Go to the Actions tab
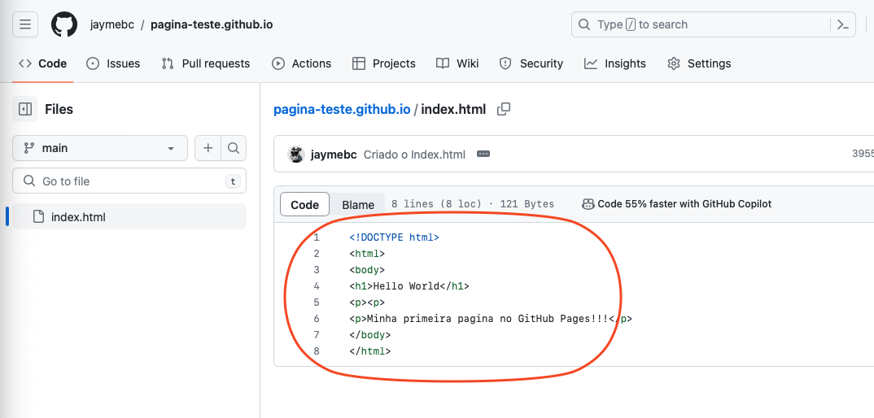The width and height of the screenshot is (874, 418). click(x=302, y=63)
